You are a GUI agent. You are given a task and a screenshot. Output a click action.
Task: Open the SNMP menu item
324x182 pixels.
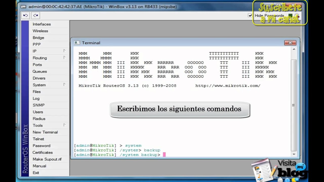38,105
